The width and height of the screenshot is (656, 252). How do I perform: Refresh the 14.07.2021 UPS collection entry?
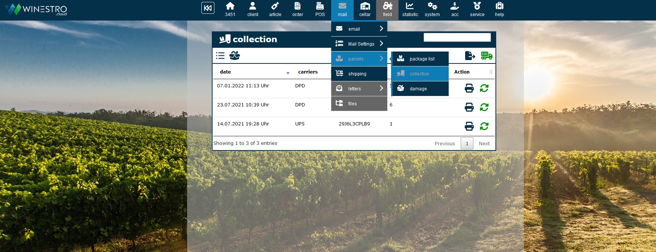pos(484,126)
